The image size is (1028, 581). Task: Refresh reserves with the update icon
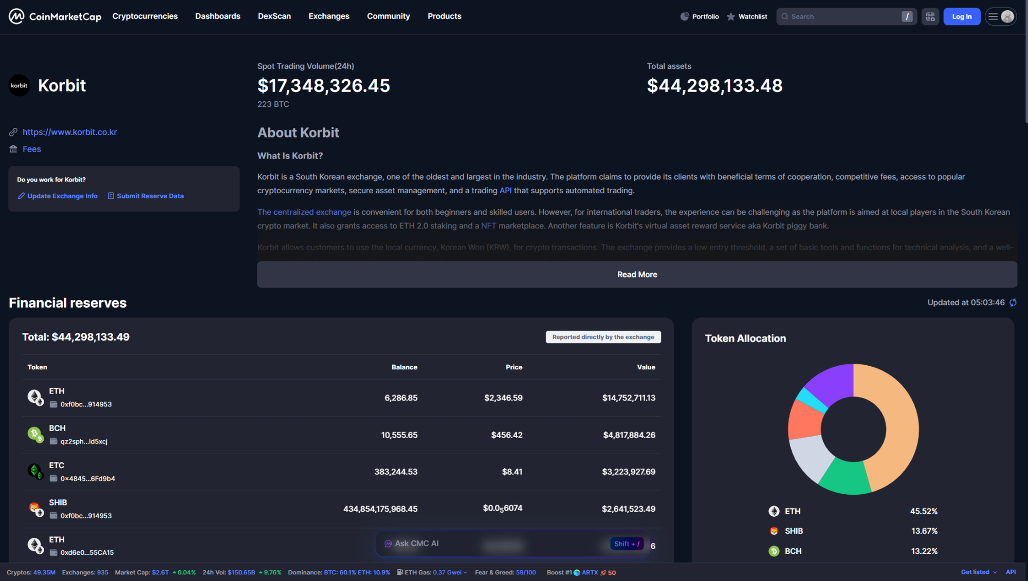(1012, 303)
